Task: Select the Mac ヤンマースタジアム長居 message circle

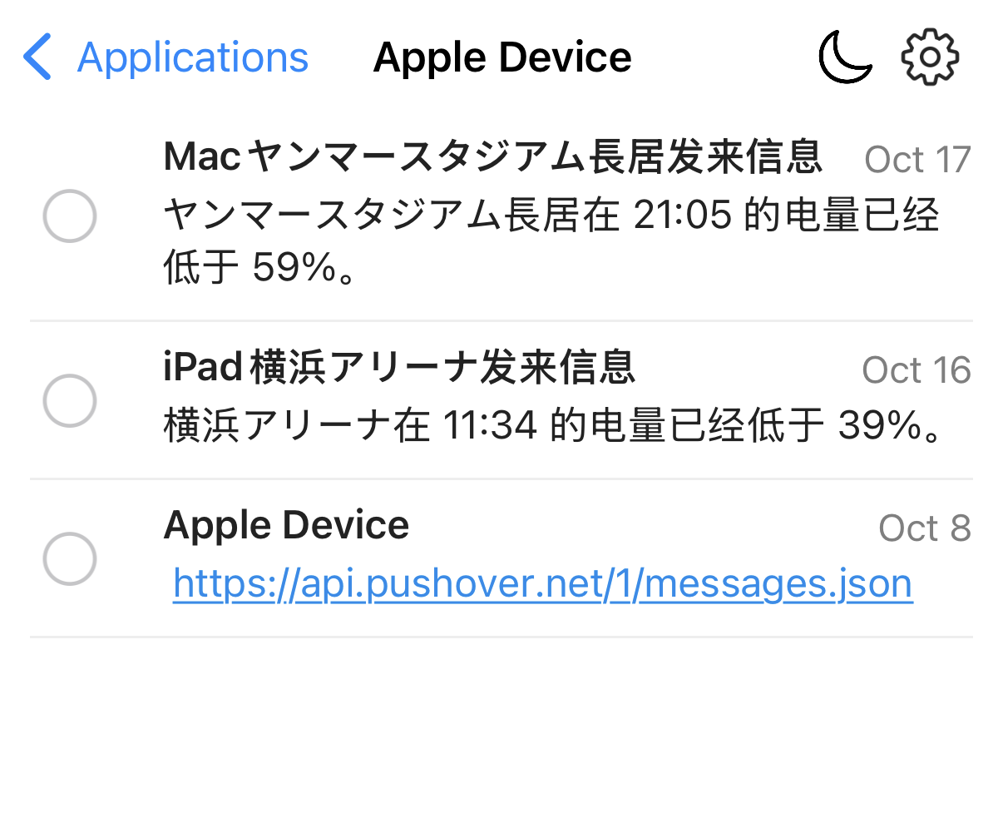Action: [70, 216]
